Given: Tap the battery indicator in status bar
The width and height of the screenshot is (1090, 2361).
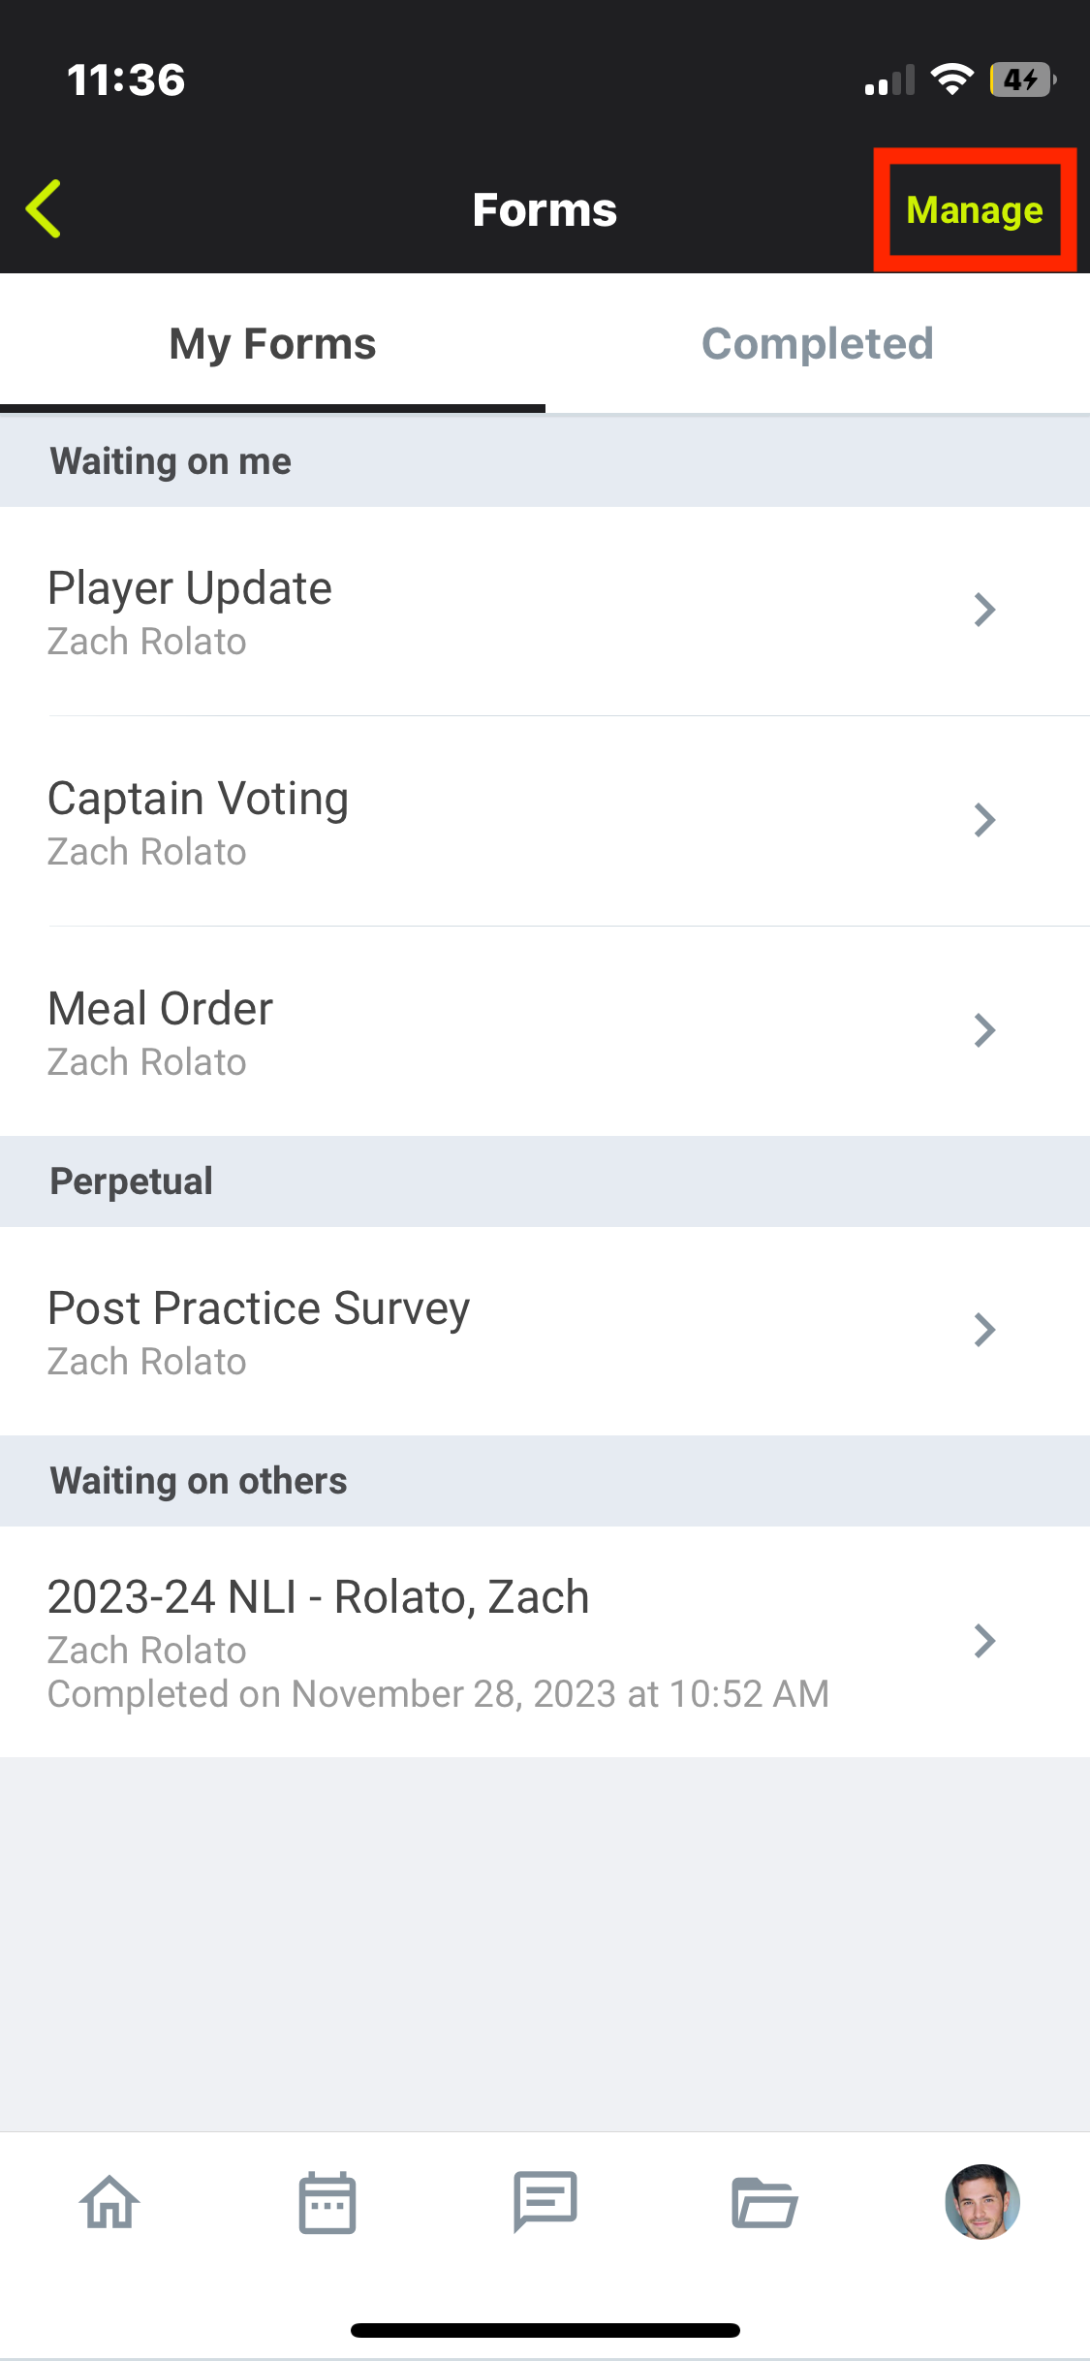Looking at the screenshot, I should [1023, 79].
